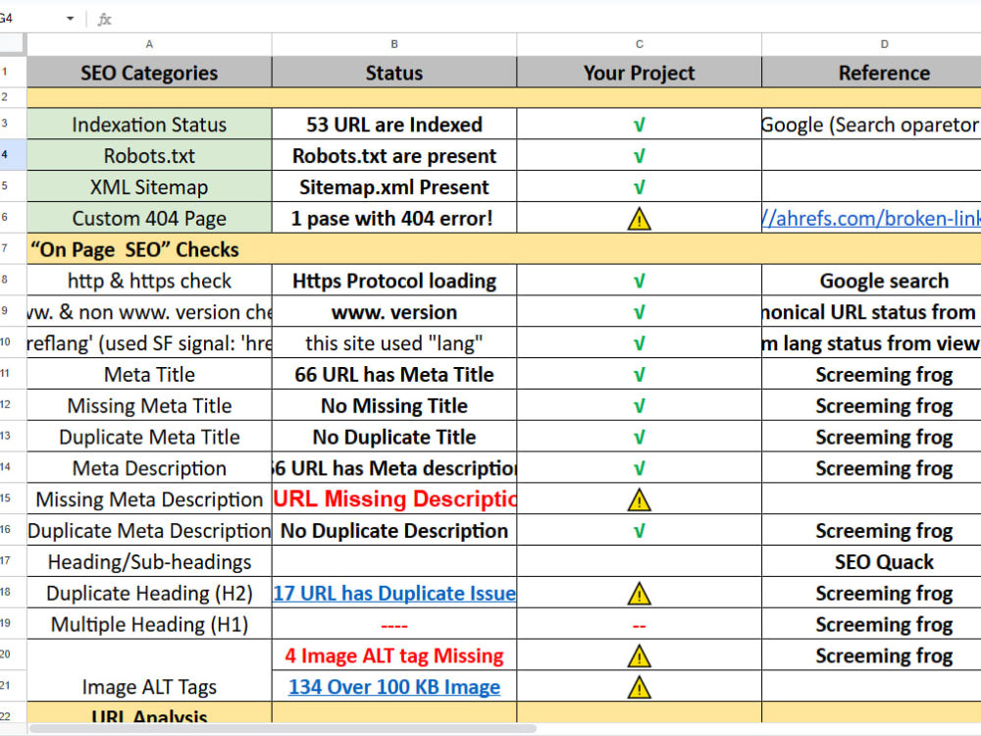Click green check in Duplicate Meta Title row
Image resolution: width=981 pixels, height=736 pixels.
point(639,438)
